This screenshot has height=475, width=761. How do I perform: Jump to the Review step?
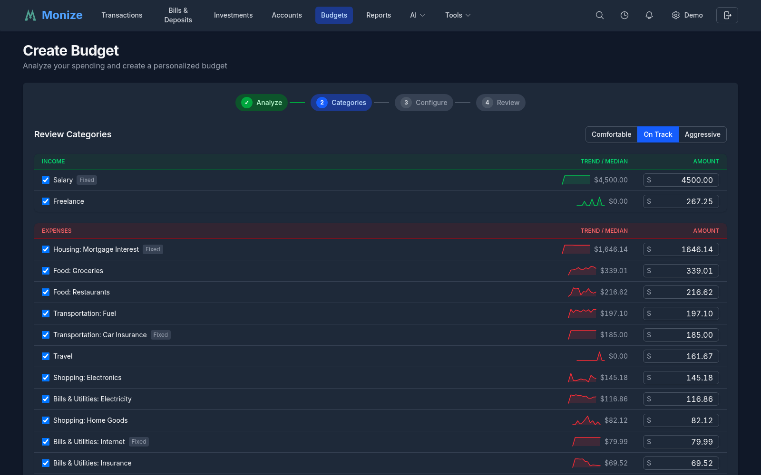pyautogui.click(x=501, y=103)
